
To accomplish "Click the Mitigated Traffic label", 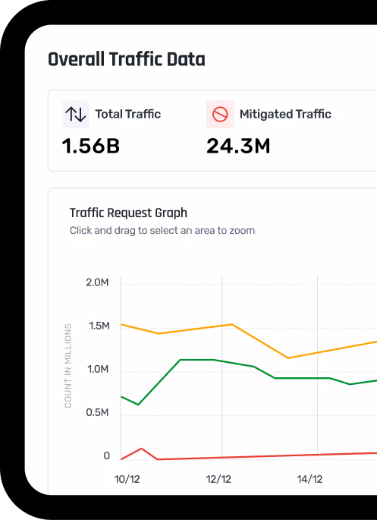I will [x=285, y=114].
